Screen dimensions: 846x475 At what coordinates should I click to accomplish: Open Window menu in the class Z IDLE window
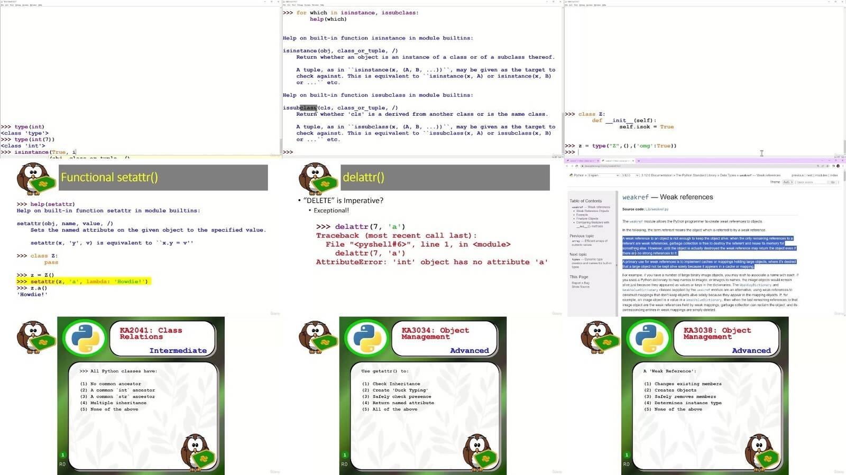pos(597,5)
